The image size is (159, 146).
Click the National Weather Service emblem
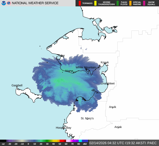coord(9,3)
